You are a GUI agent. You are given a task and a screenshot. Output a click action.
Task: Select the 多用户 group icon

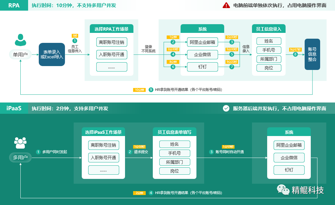(x=20, y=143)
